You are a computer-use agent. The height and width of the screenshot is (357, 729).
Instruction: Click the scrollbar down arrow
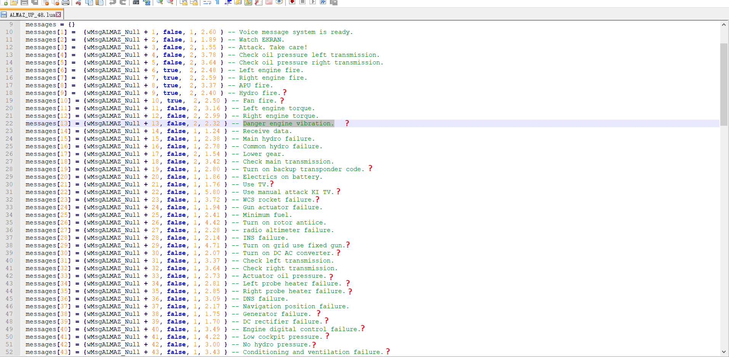click(724, 352)
